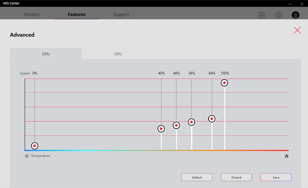Click the 48% fan speed point
Screen dimensions: 308x188
tap(176, 125)
